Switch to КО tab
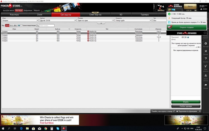 [121, 15]
